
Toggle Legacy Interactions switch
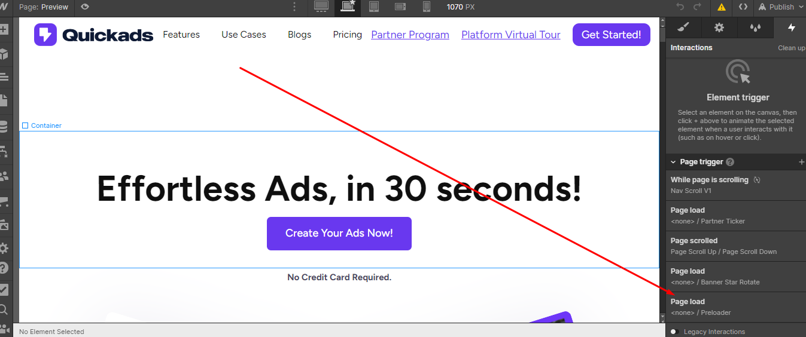pos(674,332)
